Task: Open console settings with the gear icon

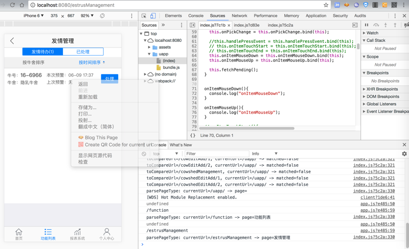Action: click(x=404, y=154)
